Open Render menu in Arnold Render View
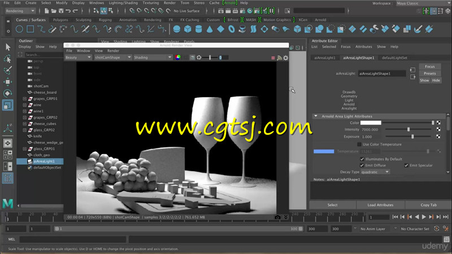Viewport: 452px width, 254px height. click(x=114, y=51)
